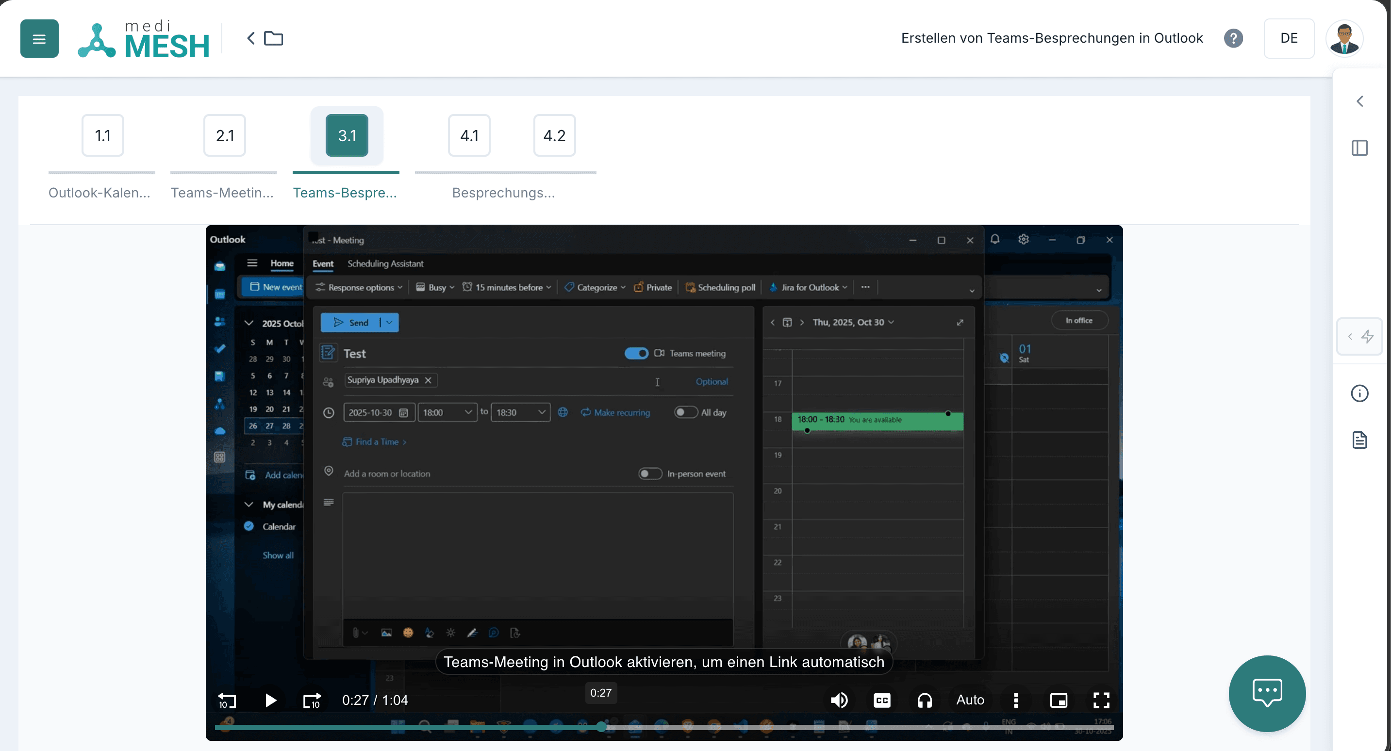Open Outlook settings gear icon
This screenshot has height=751, width=1391.
tap(1023, 239)
